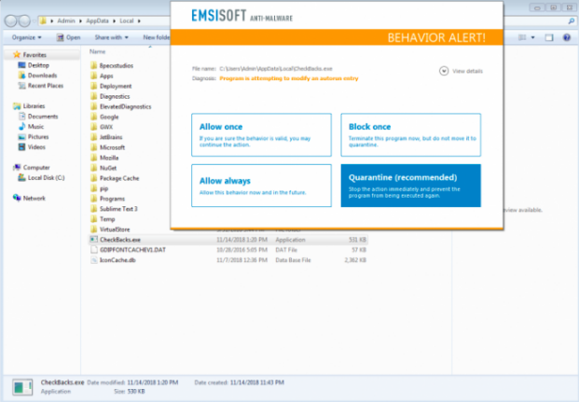
Task: Open the Share with dropdown
Action: [111, 37]
